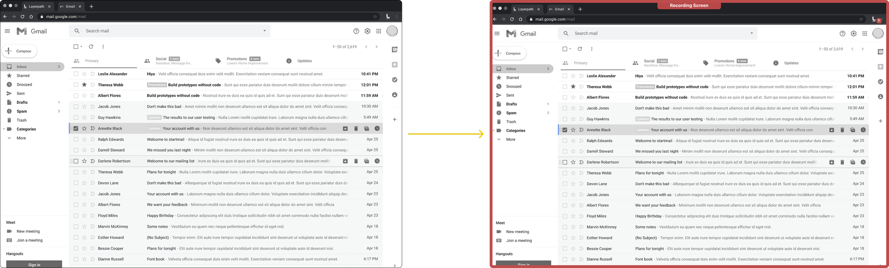Image resolution: width=889 pixels, height=268 pixels.
Task: Click the Layerpath extension icon in the recording window
Action: pos(874,19)
